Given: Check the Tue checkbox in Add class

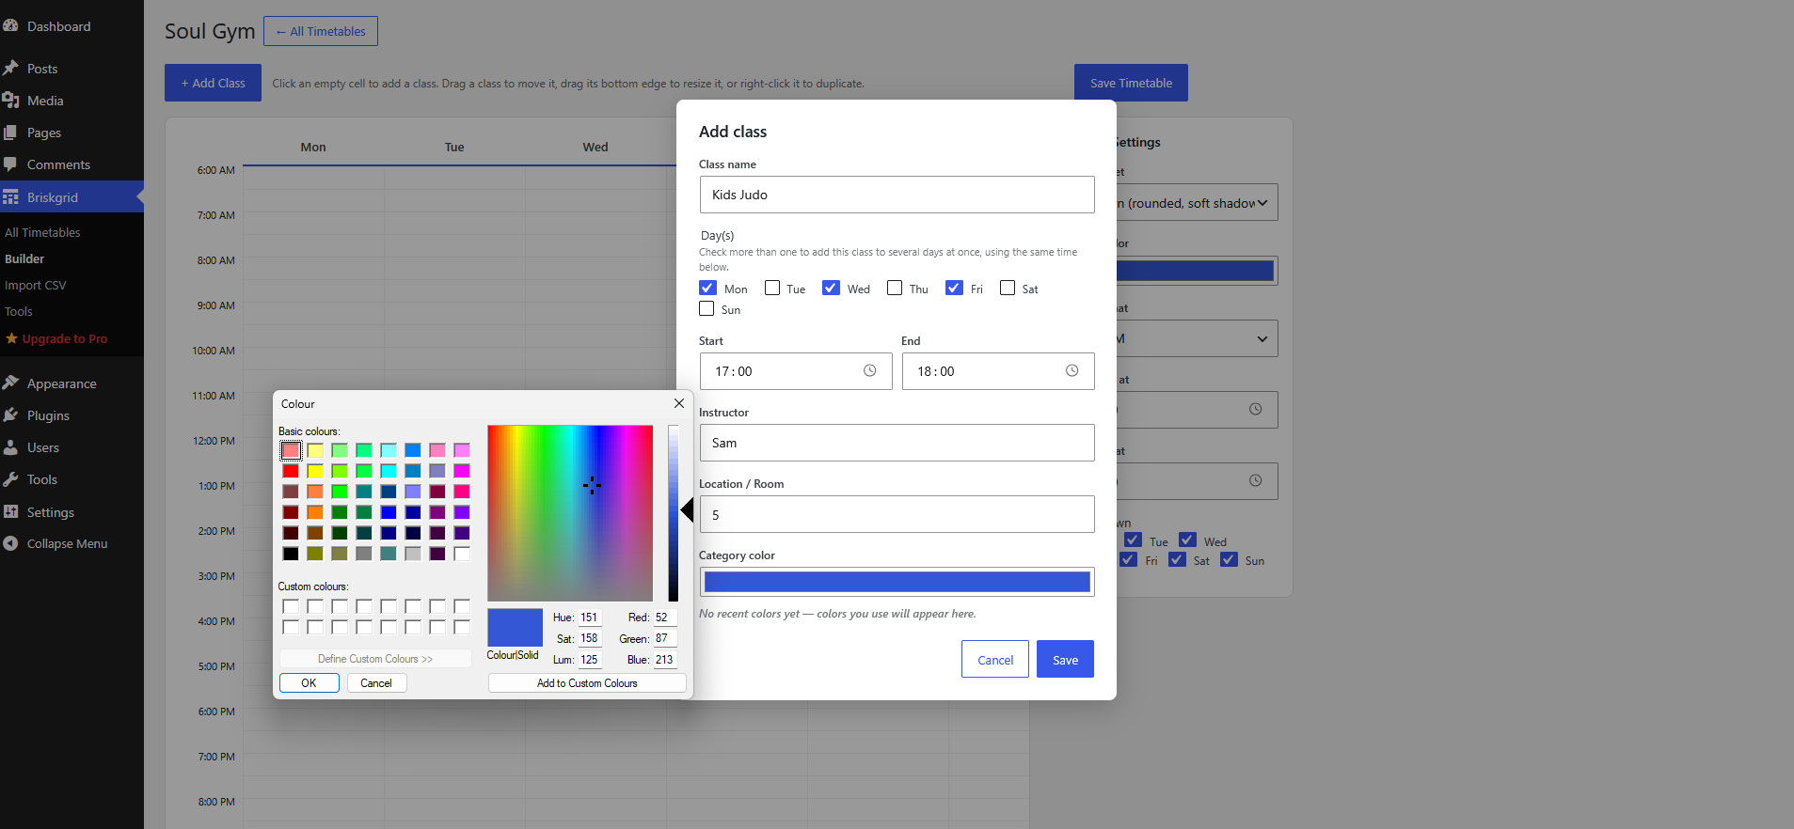Looking at the screenshot, I should point(772,288).
